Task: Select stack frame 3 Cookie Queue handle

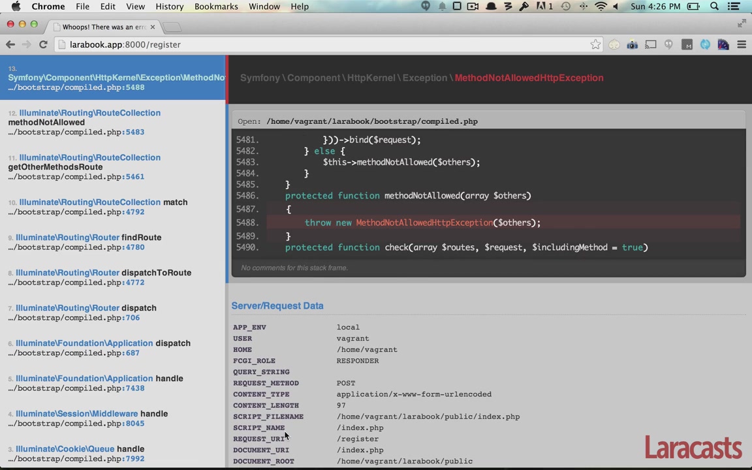Action: [x=113, y=454]
